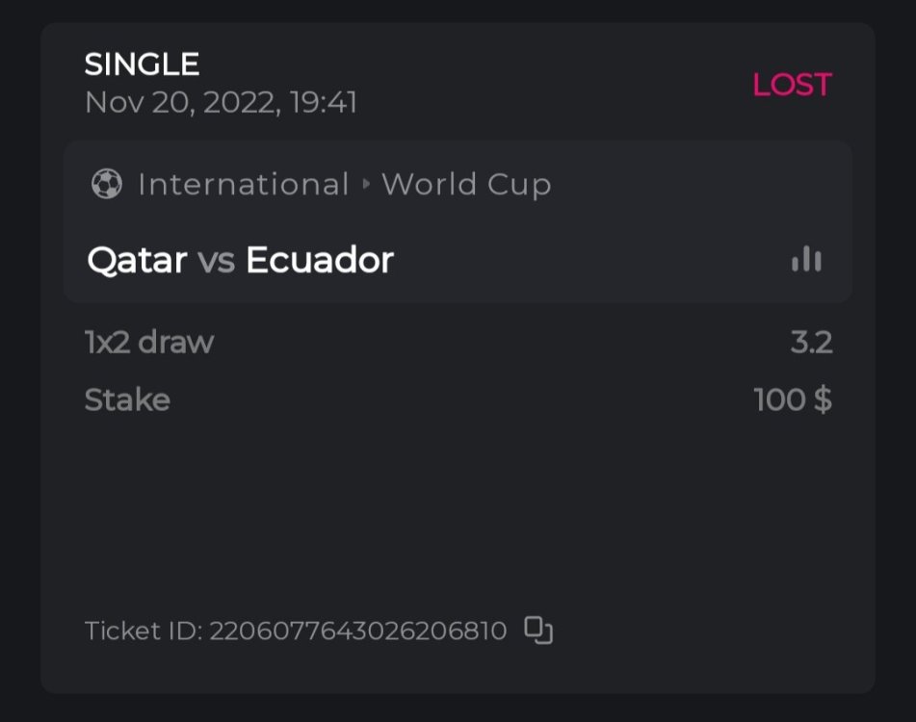
Task: Click the 3.2 odds value
Action: point(811,342)
